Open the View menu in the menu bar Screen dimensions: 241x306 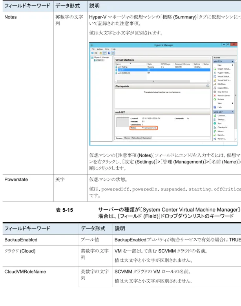point(107,49)
